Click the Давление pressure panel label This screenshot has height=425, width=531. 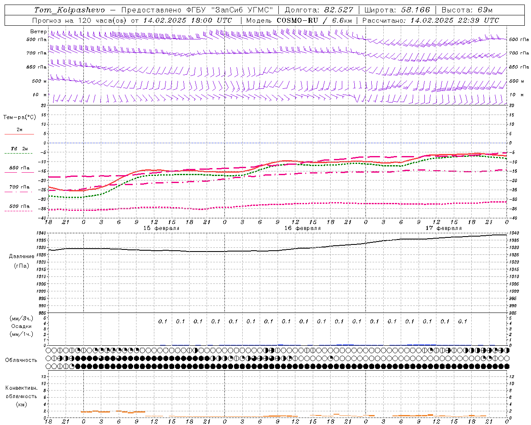pyautogui.click(x=22, y=256)
